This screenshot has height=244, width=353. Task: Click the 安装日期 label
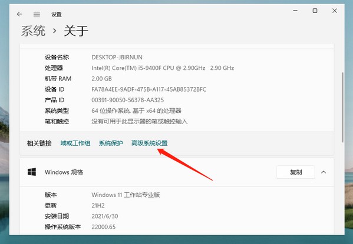pyautogui.click(x=57, y=216)
